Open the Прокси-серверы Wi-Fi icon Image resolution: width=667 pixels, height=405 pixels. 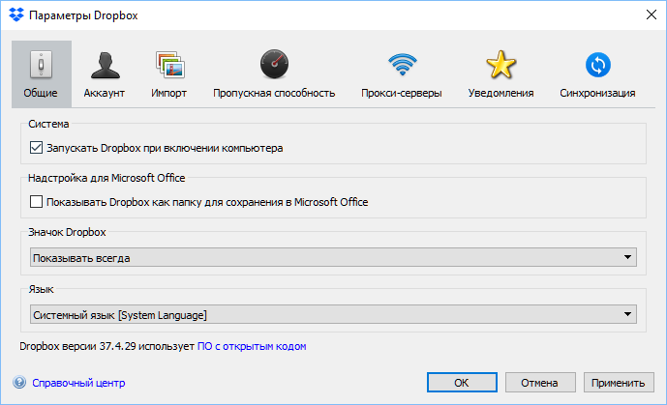coord(402,64)
